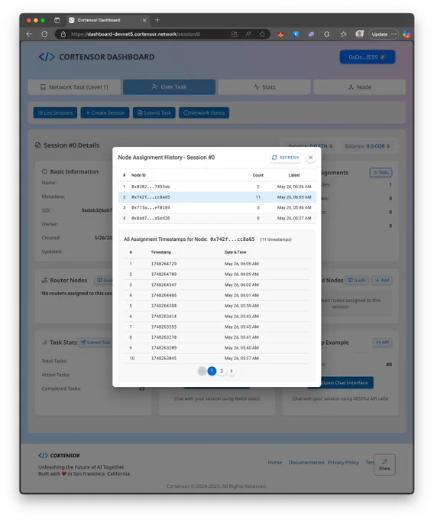Click Submit Task next to Task Stats
The width and height of the screenshot is (434, 520).
(x=96, y=343)
